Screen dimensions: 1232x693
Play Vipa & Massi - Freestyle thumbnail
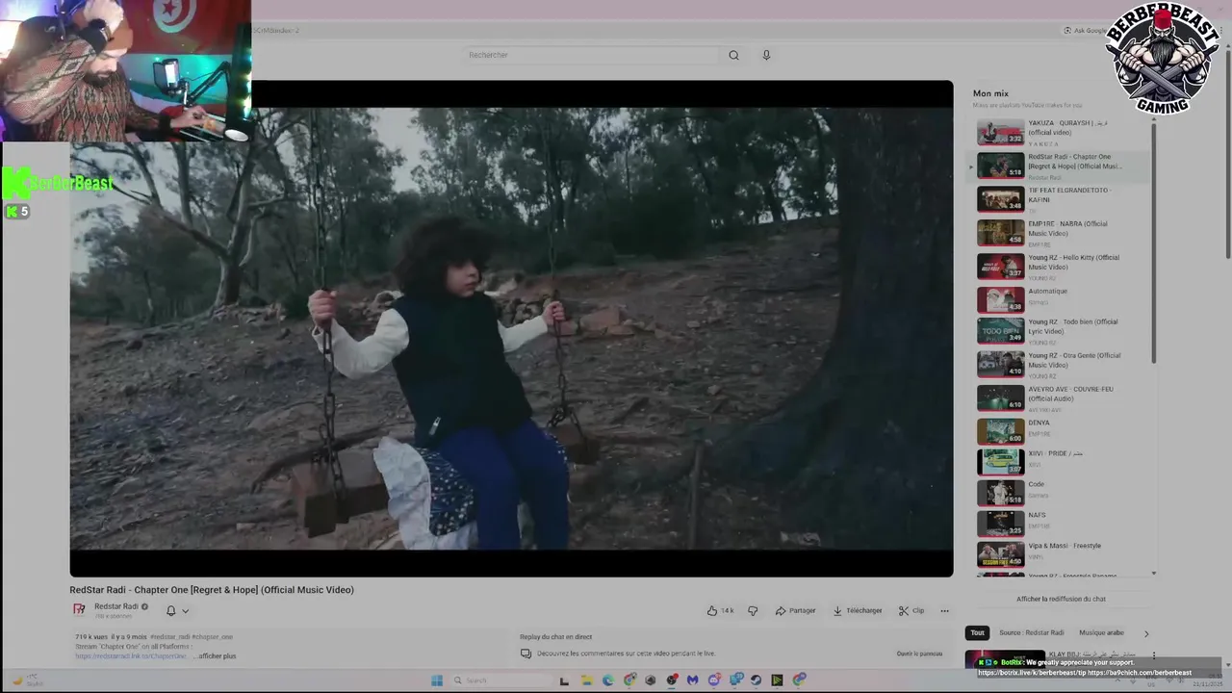click(1000, 554)
